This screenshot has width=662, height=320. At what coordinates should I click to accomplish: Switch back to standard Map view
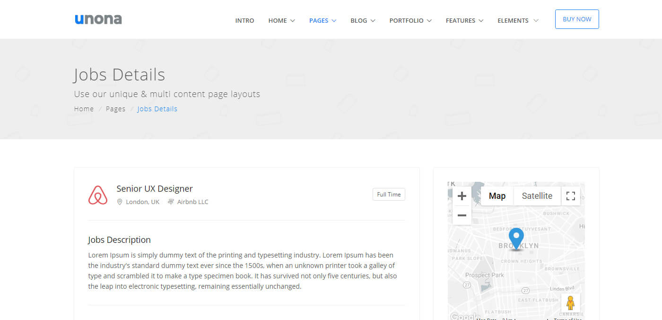pyautogui.click(x=497, y=196)
